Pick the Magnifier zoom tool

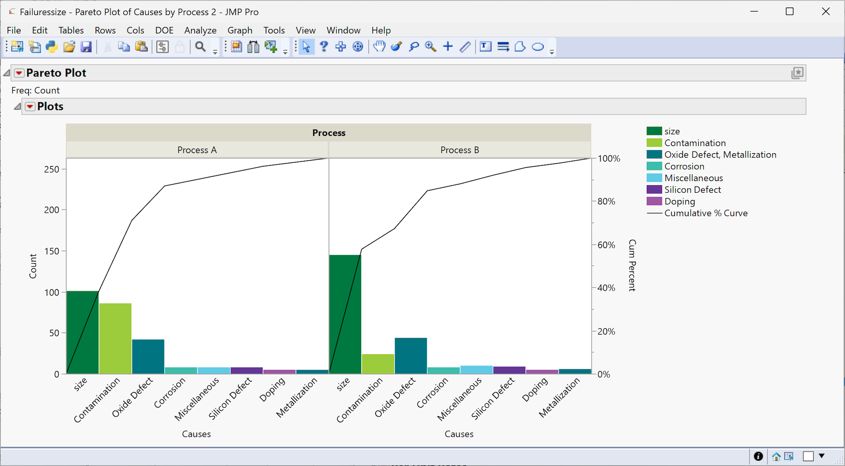(431, 47)
